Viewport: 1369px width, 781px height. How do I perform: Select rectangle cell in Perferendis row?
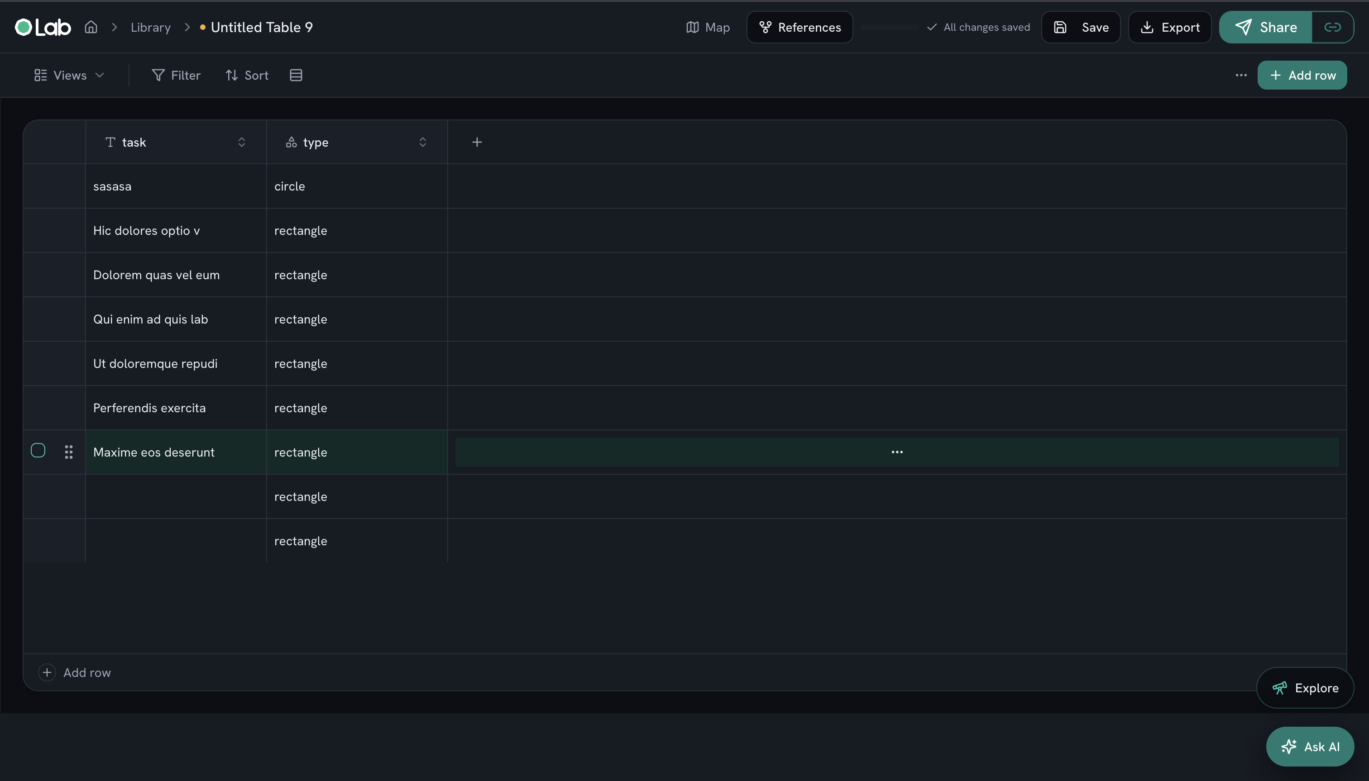[357, 408]
